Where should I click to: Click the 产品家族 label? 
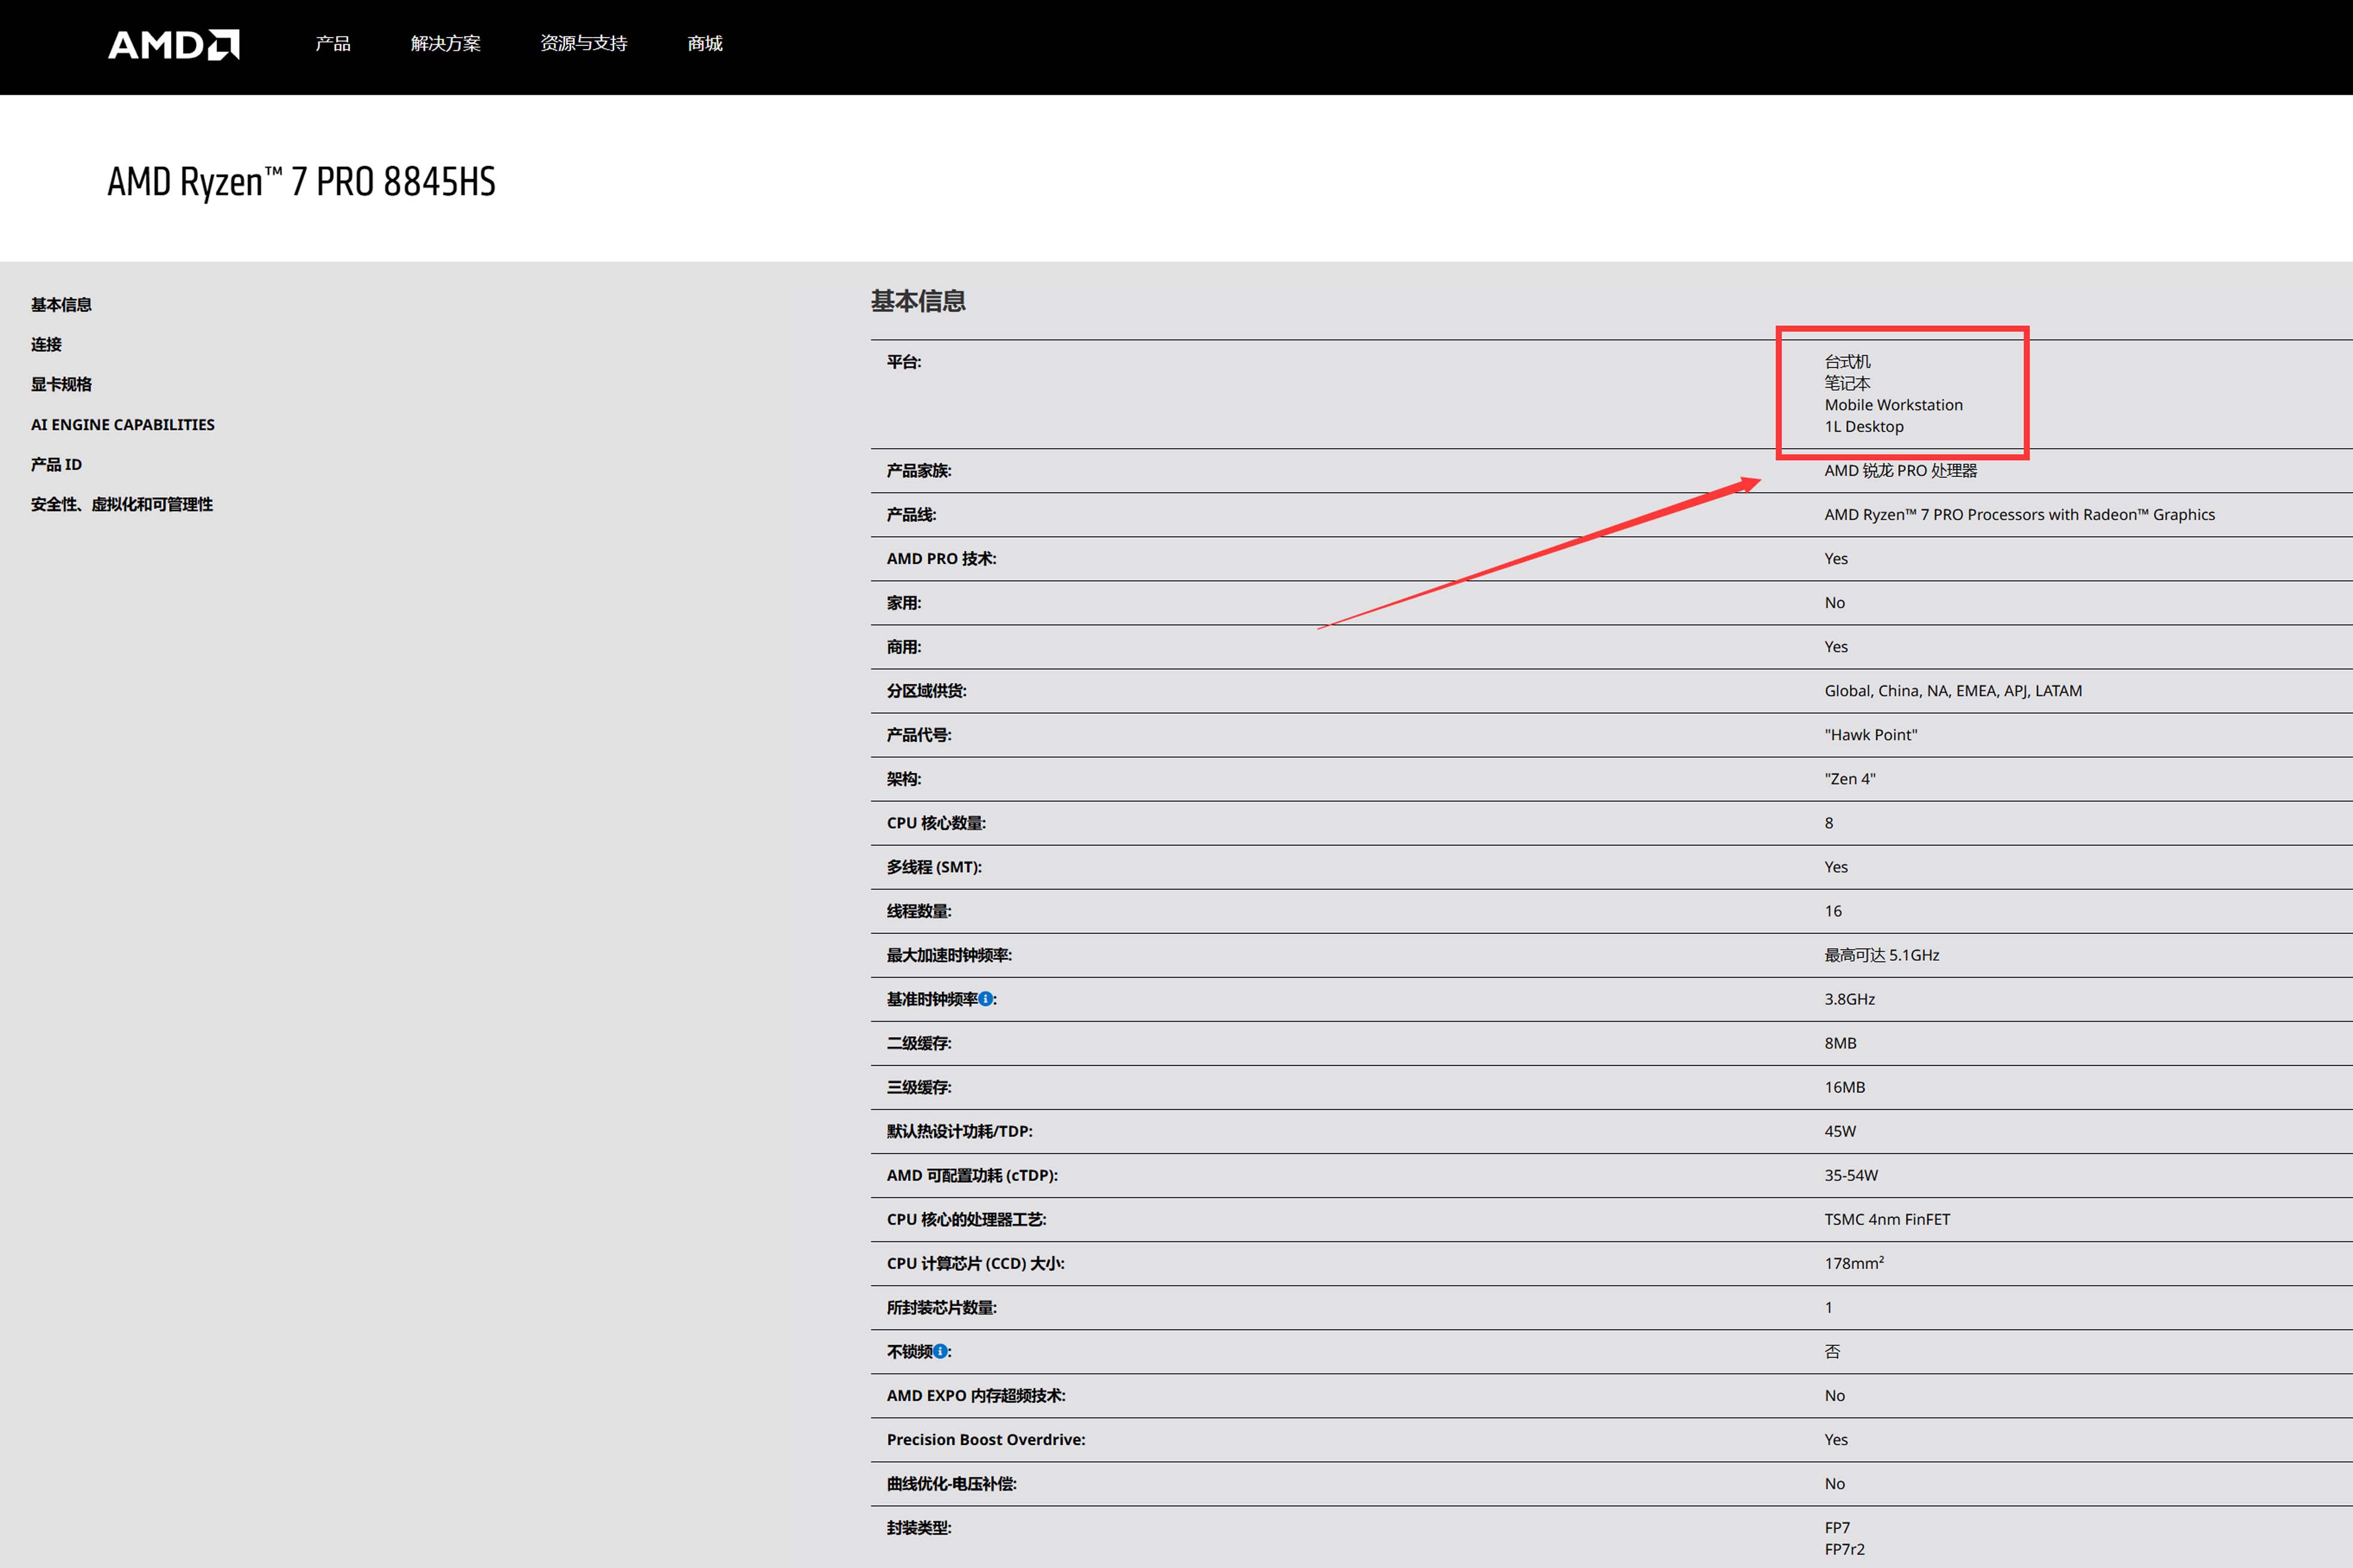(x=918, y=470)
